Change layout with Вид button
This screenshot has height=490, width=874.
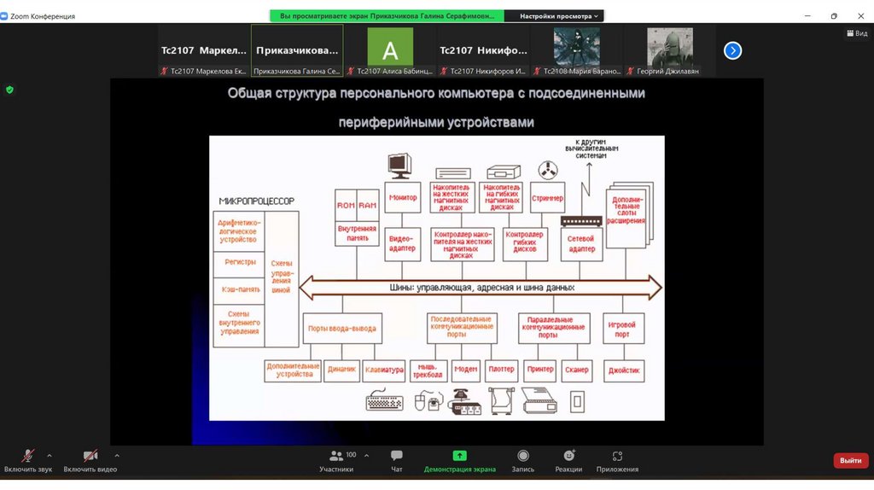tap(857, 33)
